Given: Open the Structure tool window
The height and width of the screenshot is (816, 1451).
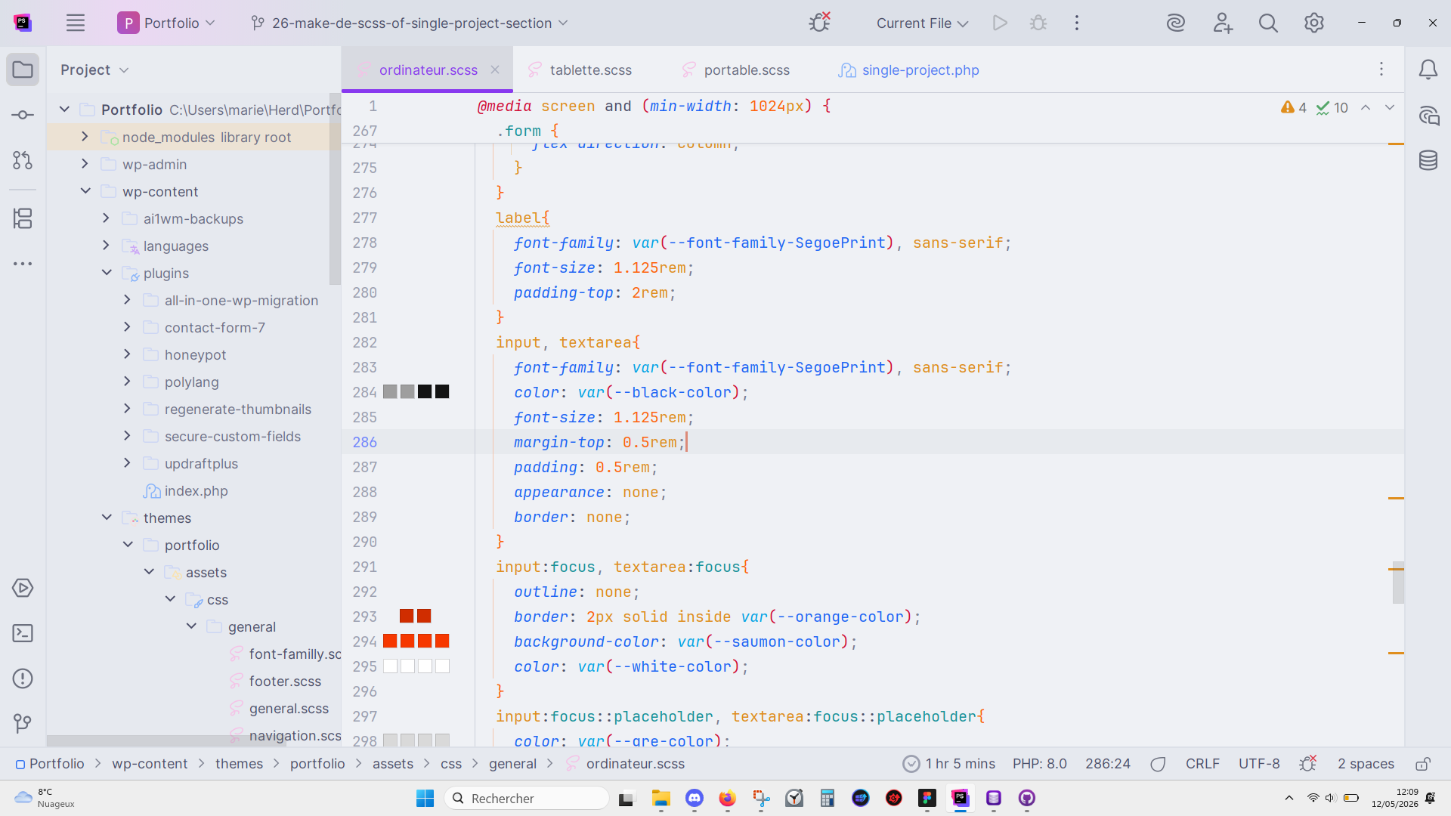Looking at the screenshot, I should [x=23, y=218].
